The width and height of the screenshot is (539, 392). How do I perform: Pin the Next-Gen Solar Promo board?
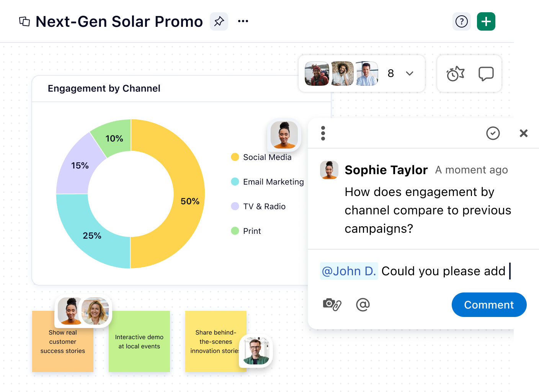tap(219, 21)
